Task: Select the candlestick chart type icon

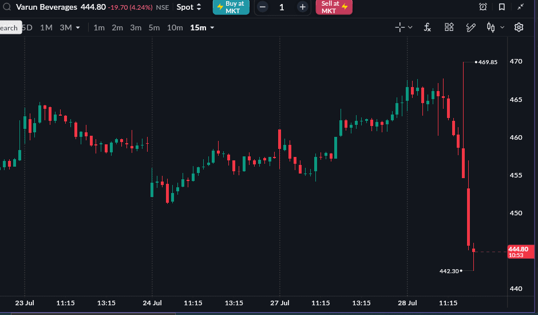Action: click(491, 27)
